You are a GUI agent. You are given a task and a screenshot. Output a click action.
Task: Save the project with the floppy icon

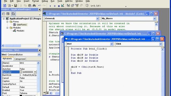15,6
